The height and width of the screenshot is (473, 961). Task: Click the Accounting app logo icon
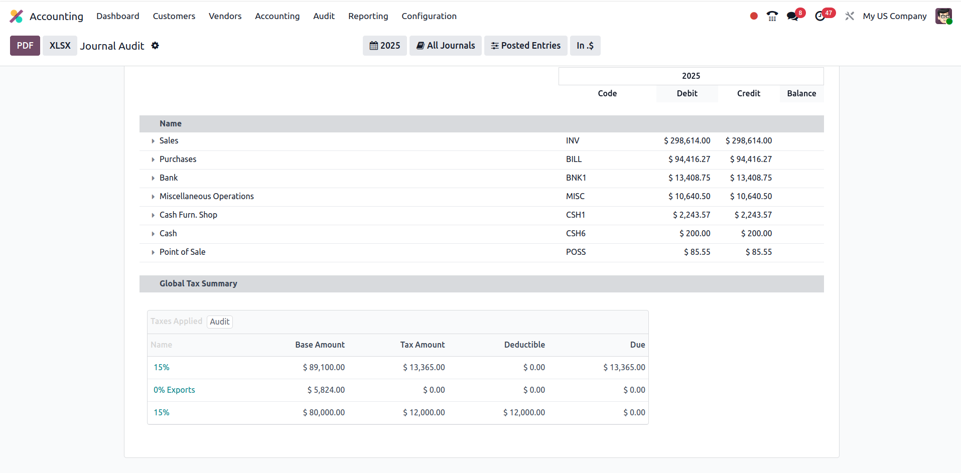pos(16,16)
